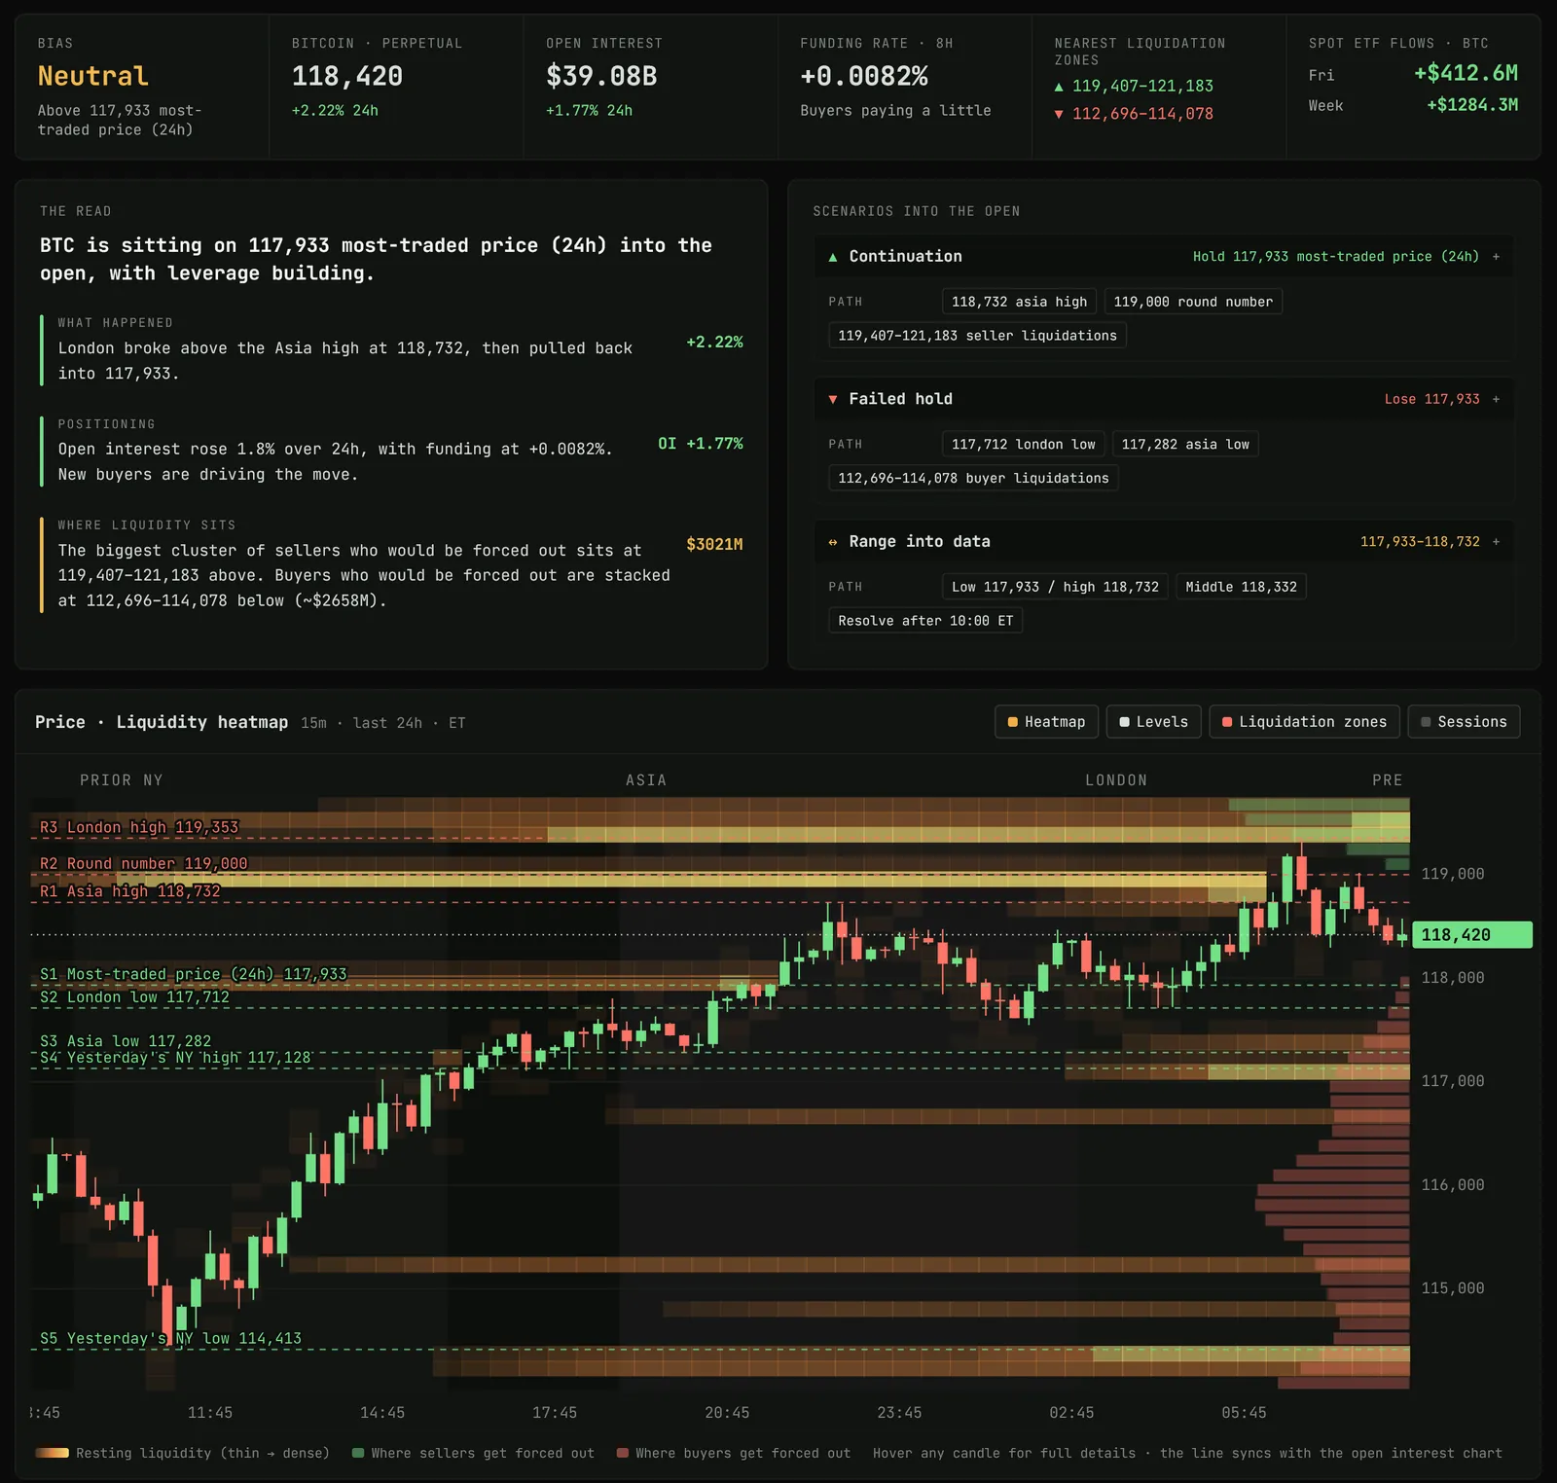Click the green up-triangle Continuation icon
The height and width of the screenshot is (1483, 1557).
[x=833, y=257]
